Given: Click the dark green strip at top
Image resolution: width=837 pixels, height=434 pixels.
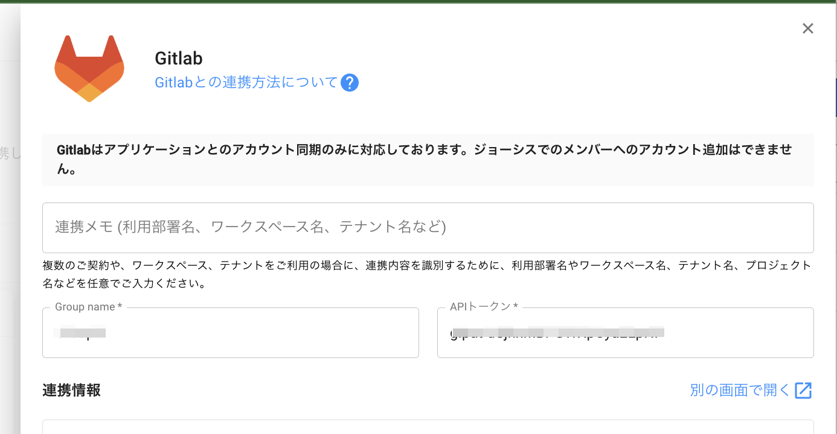Looking at the screenshot, I should tap(418, 2).
